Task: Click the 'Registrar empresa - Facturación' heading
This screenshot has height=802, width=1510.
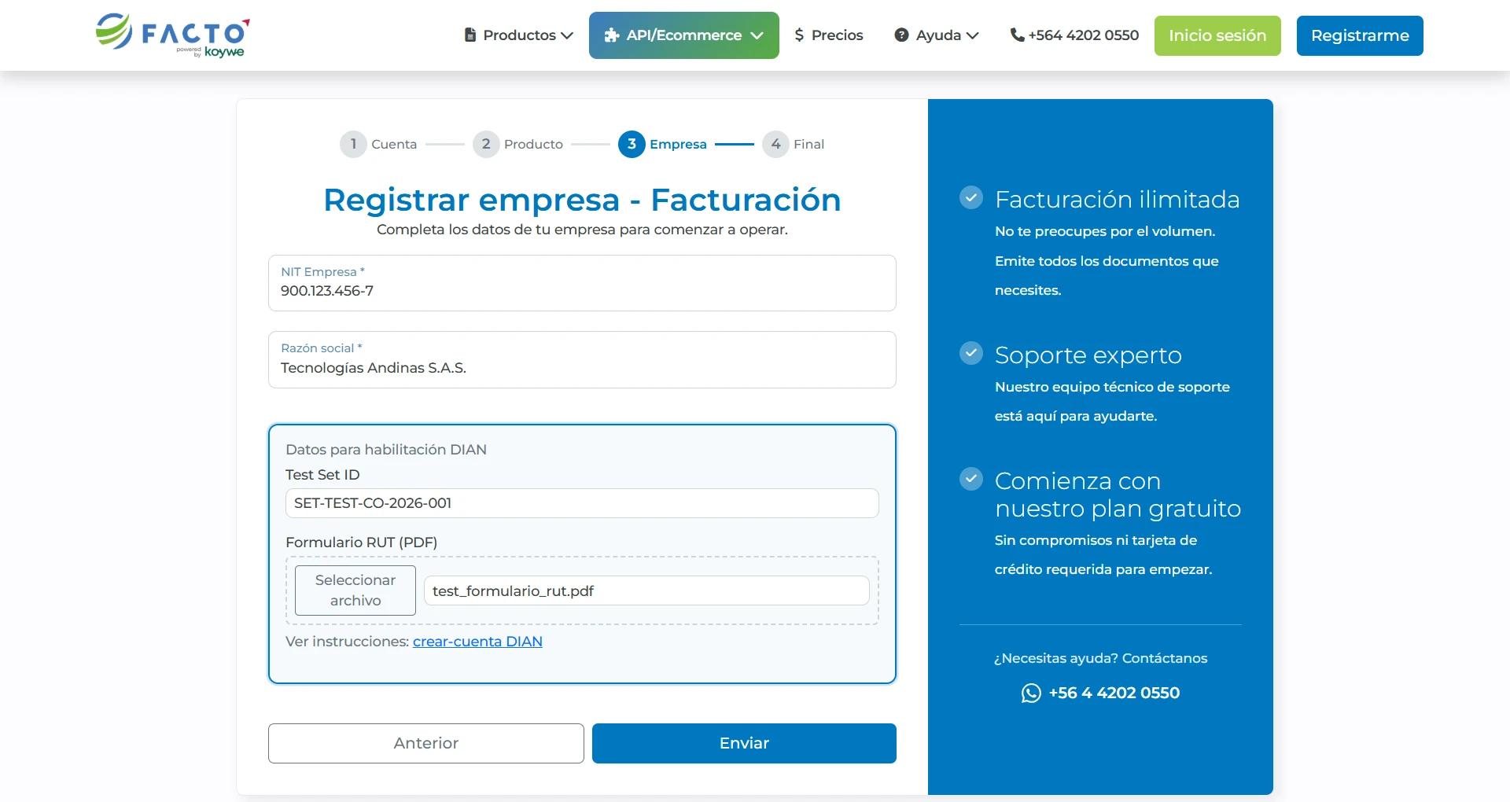Action: [x=582, y=200]
